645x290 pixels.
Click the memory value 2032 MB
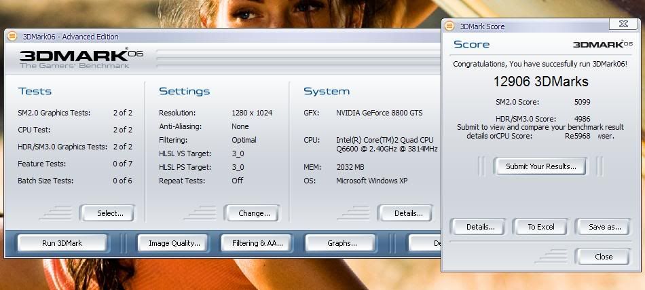pos(350,167)
